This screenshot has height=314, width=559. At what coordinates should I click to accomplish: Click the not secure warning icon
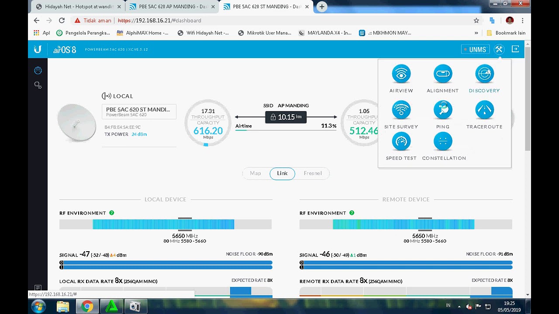(x=77, y=20)
